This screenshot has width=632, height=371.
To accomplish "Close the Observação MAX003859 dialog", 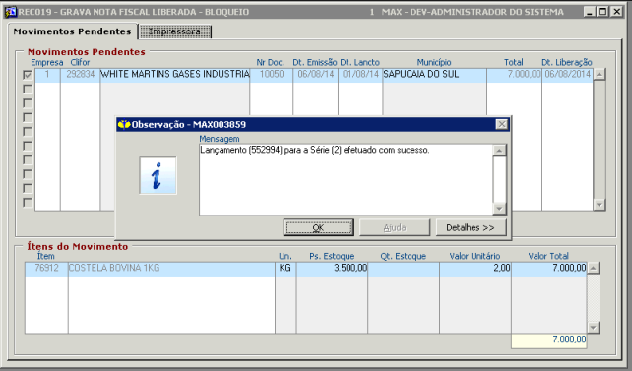I will coord(501,124).
